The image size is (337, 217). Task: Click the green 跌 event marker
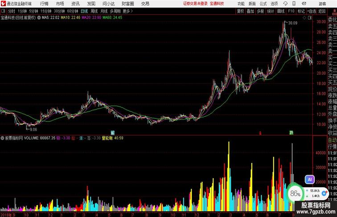point(291,133)
